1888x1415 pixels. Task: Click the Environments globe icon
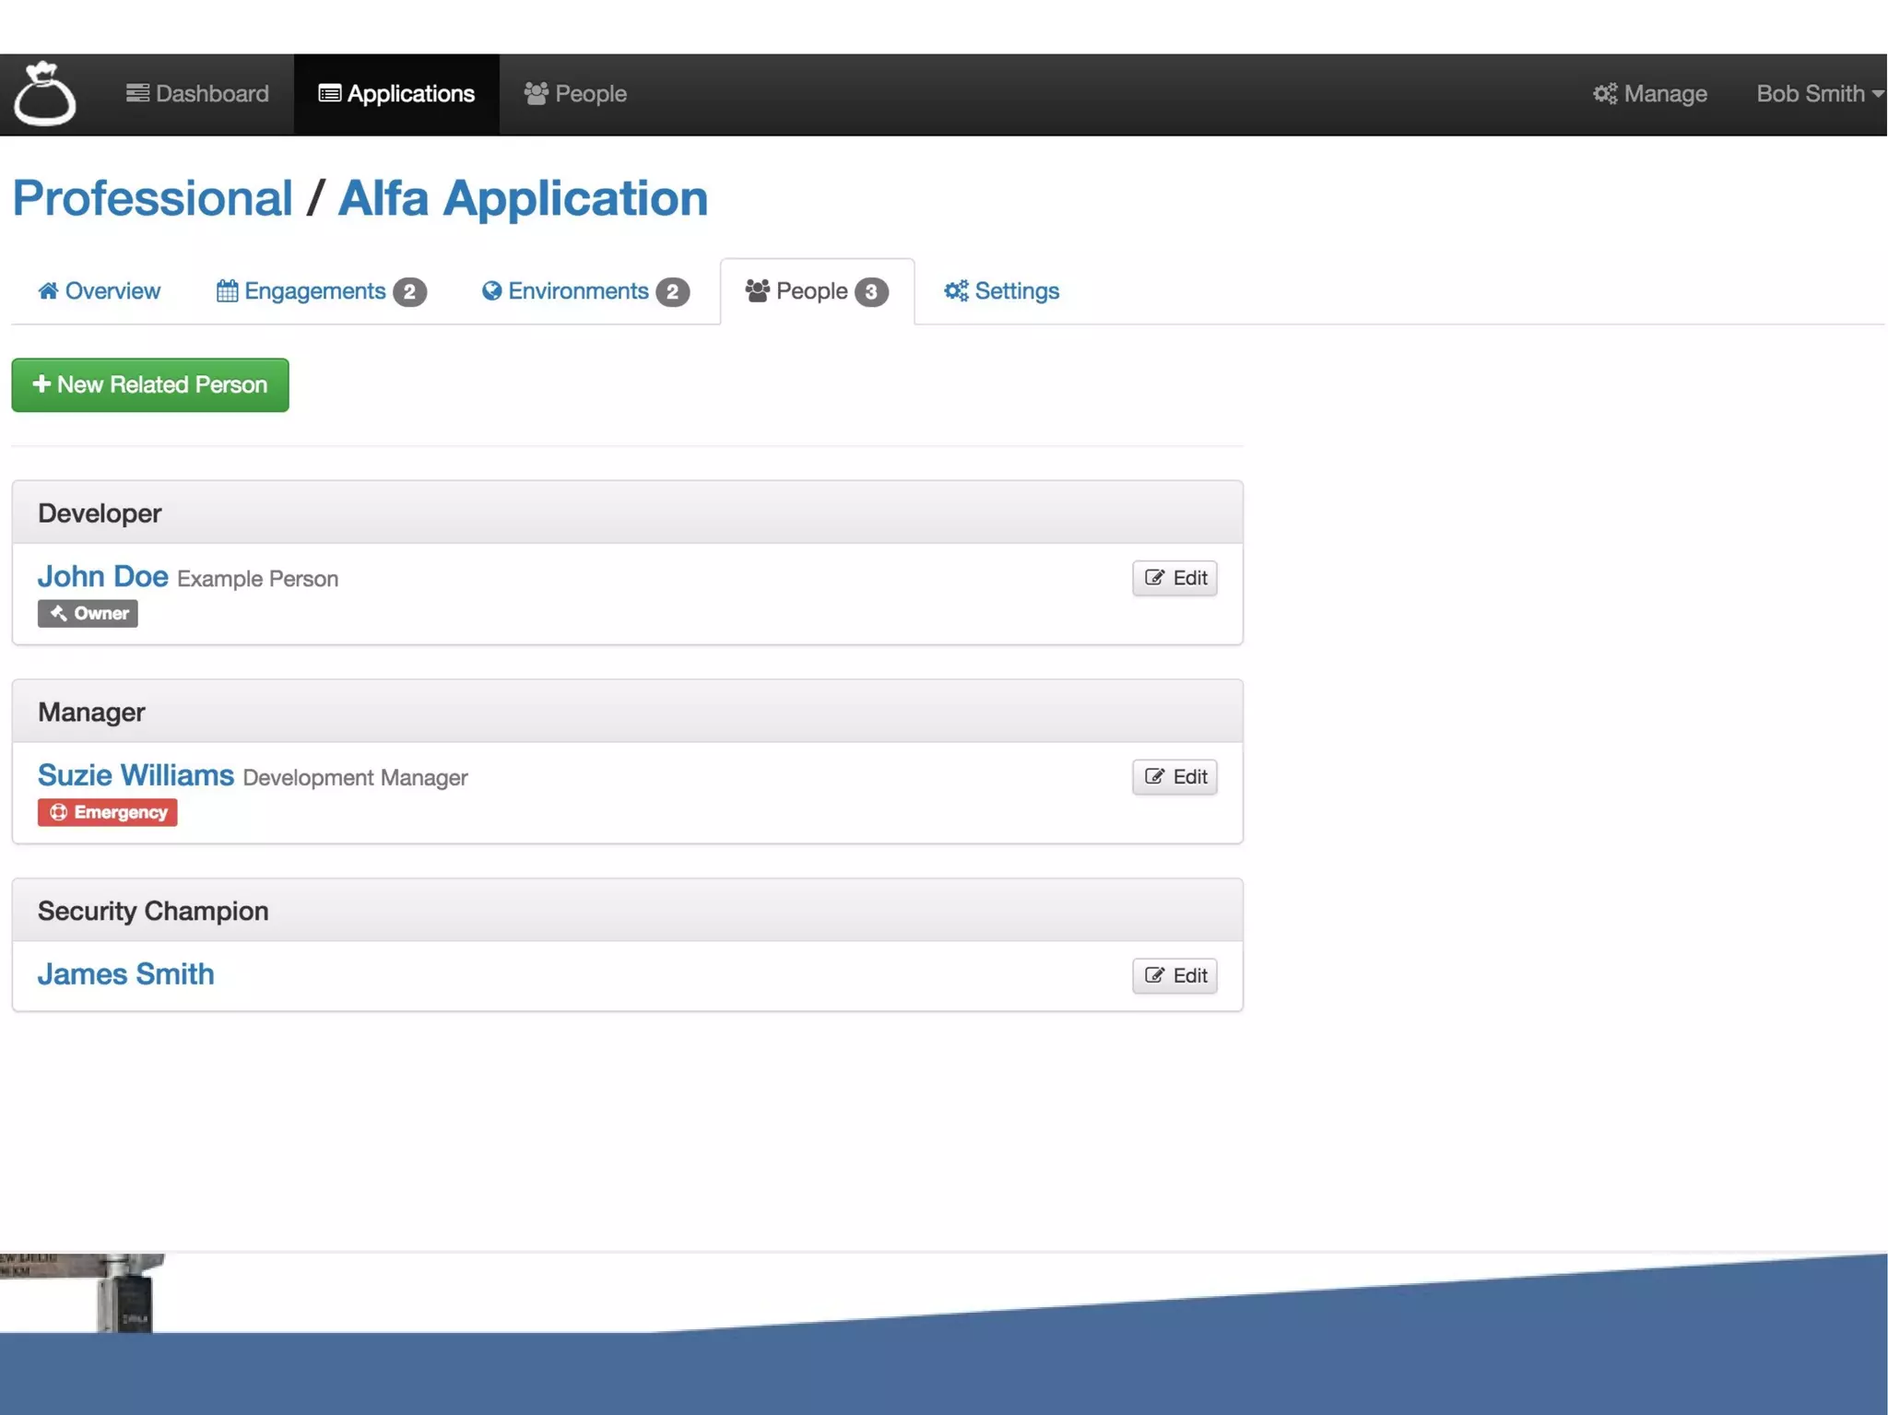click(x=492, y=291)
